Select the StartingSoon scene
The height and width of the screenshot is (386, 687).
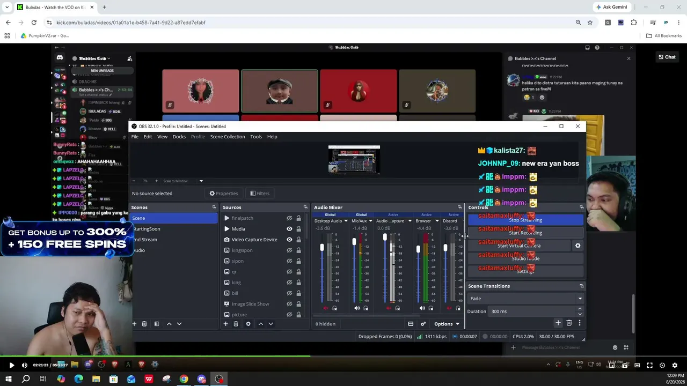174,229
